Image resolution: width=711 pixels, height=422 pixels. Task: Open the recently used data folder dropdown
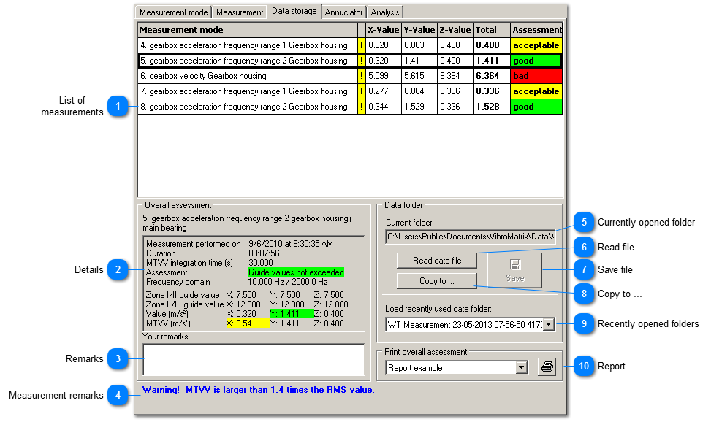pos(549,323)
